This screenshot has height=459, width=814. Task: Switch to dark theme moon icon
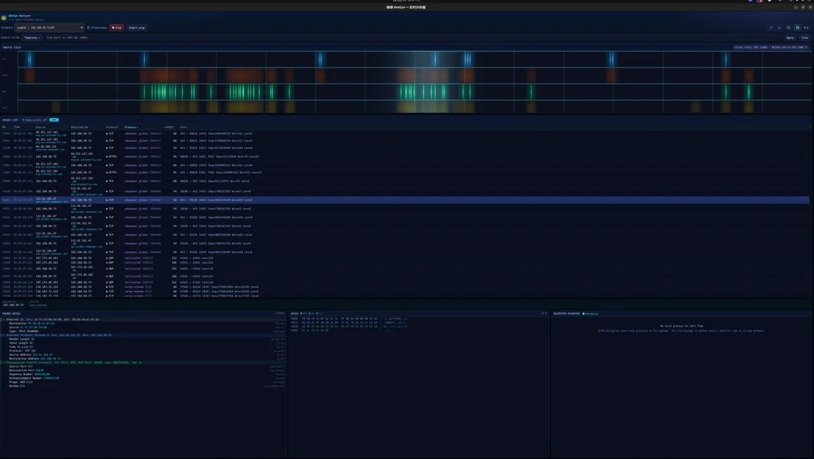[x=779, y=27]
